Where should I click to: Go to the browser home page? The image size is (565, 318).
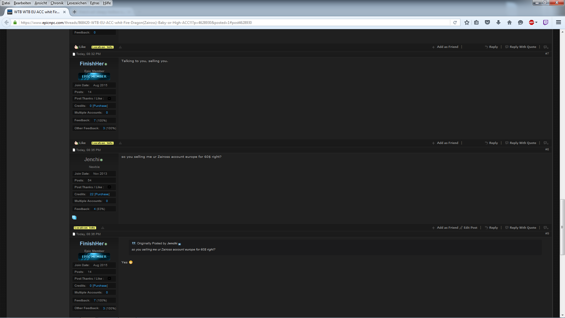click(x=509, y=22)
